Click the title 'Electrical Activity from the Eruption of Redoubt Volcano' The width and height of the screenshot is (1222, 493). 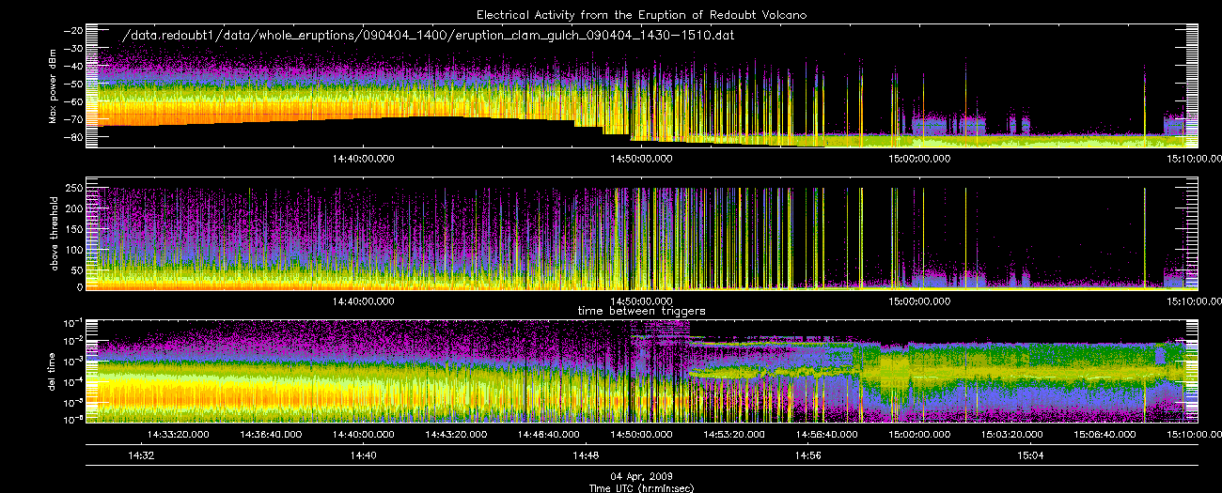(x=643, y=15)
